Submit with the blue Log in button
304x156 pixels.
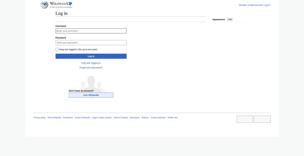(x=91, y=56)
